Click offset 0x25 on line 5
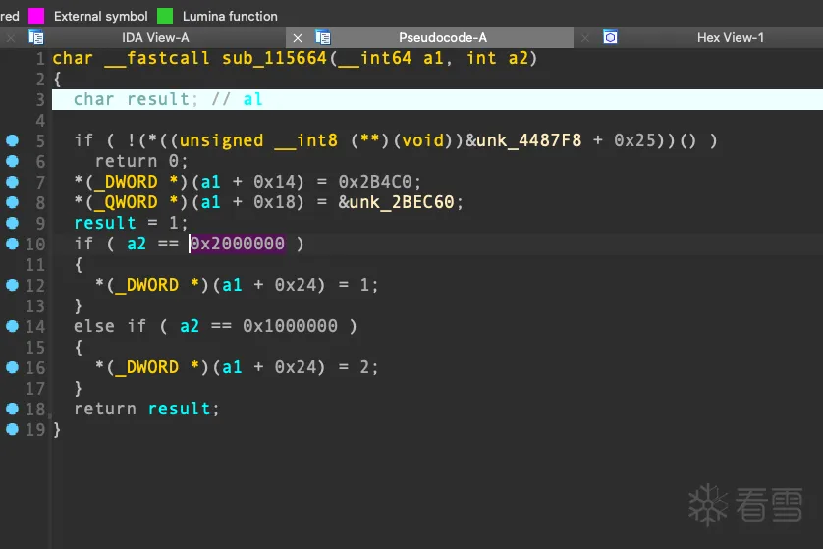Screen dimensions: 823x549 pyautogui.click(x=635, y=140)
